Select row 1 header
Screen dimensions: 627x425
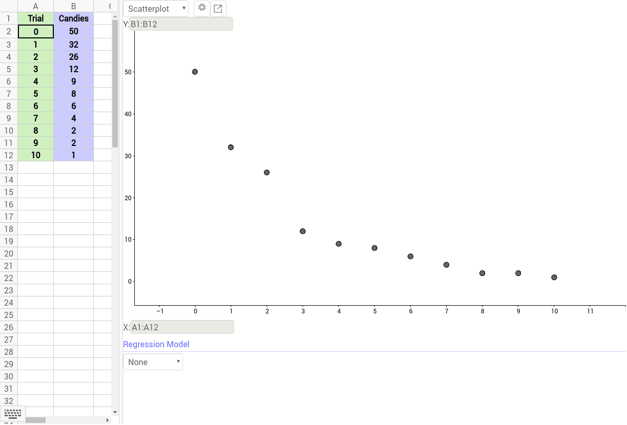9,19
